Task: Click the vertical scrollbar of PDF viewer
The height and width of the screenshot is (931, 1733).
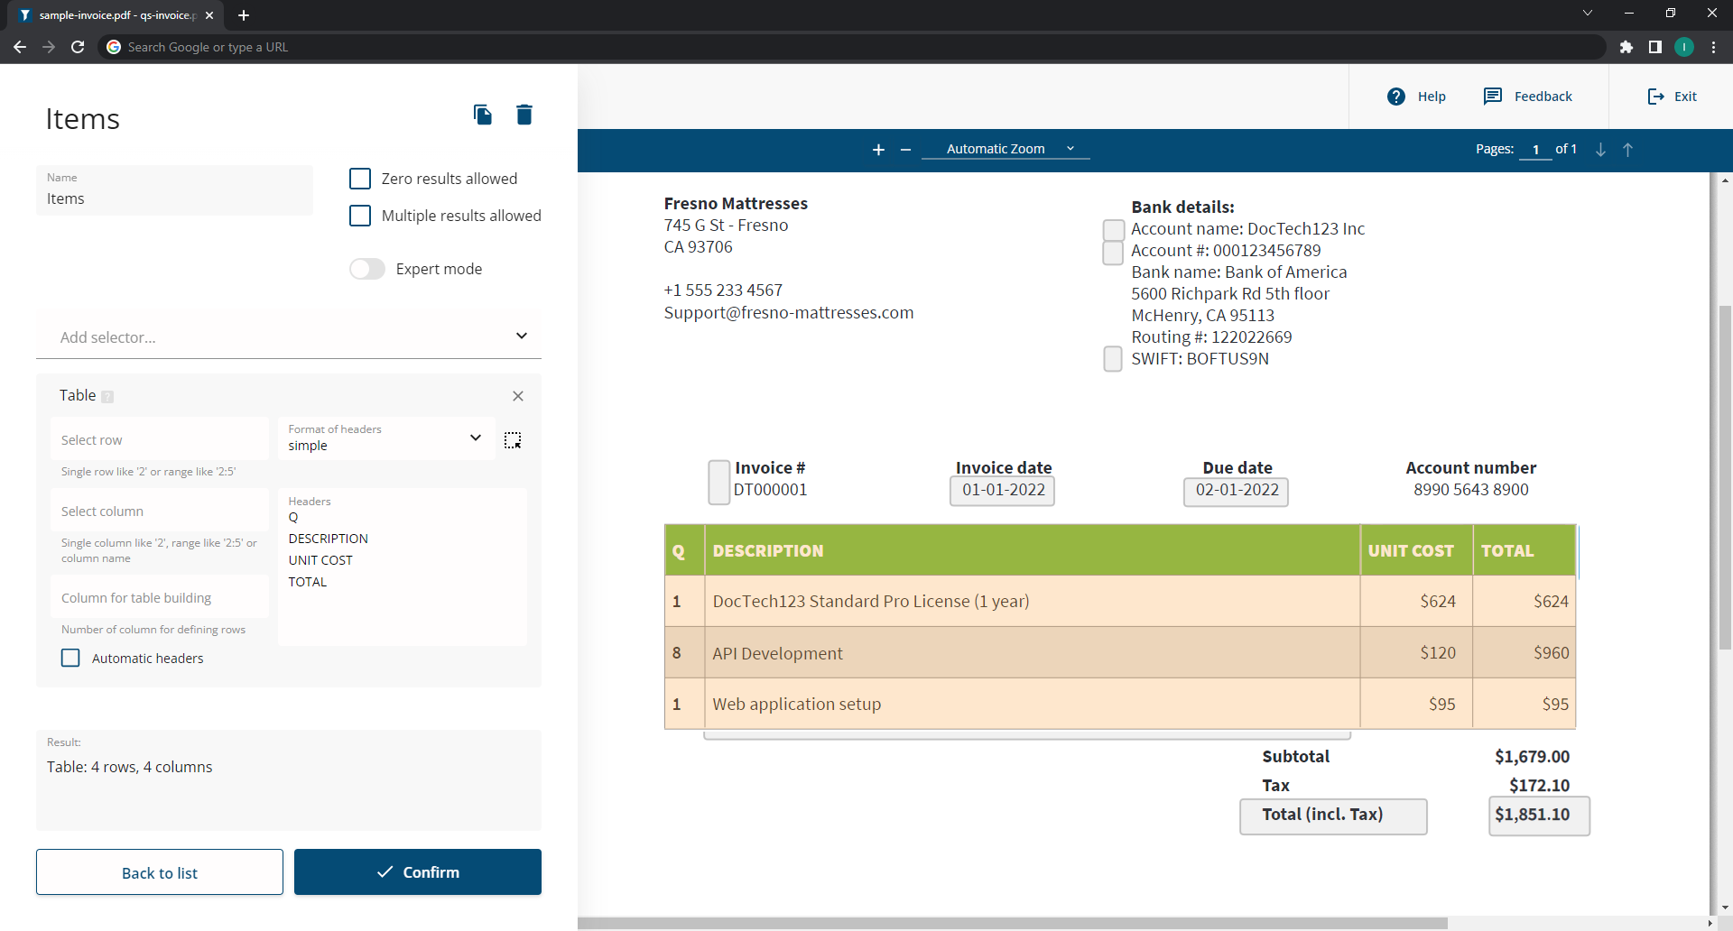Action: point(1725,478)
